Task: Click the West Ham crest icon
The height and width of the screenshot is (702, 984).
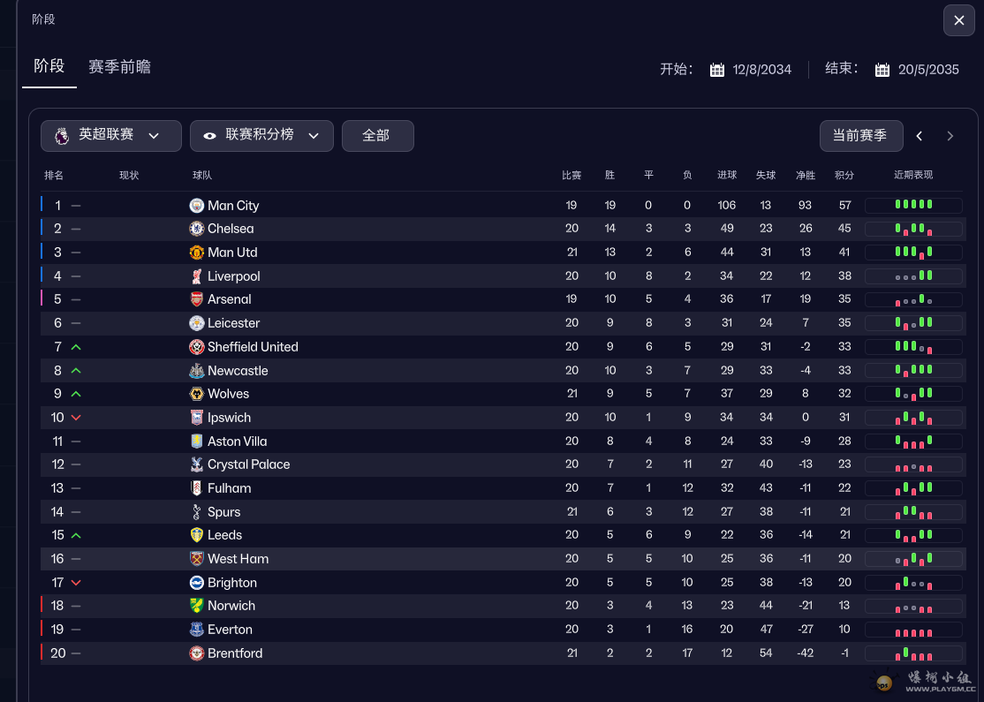Action: tap(197, 559)
